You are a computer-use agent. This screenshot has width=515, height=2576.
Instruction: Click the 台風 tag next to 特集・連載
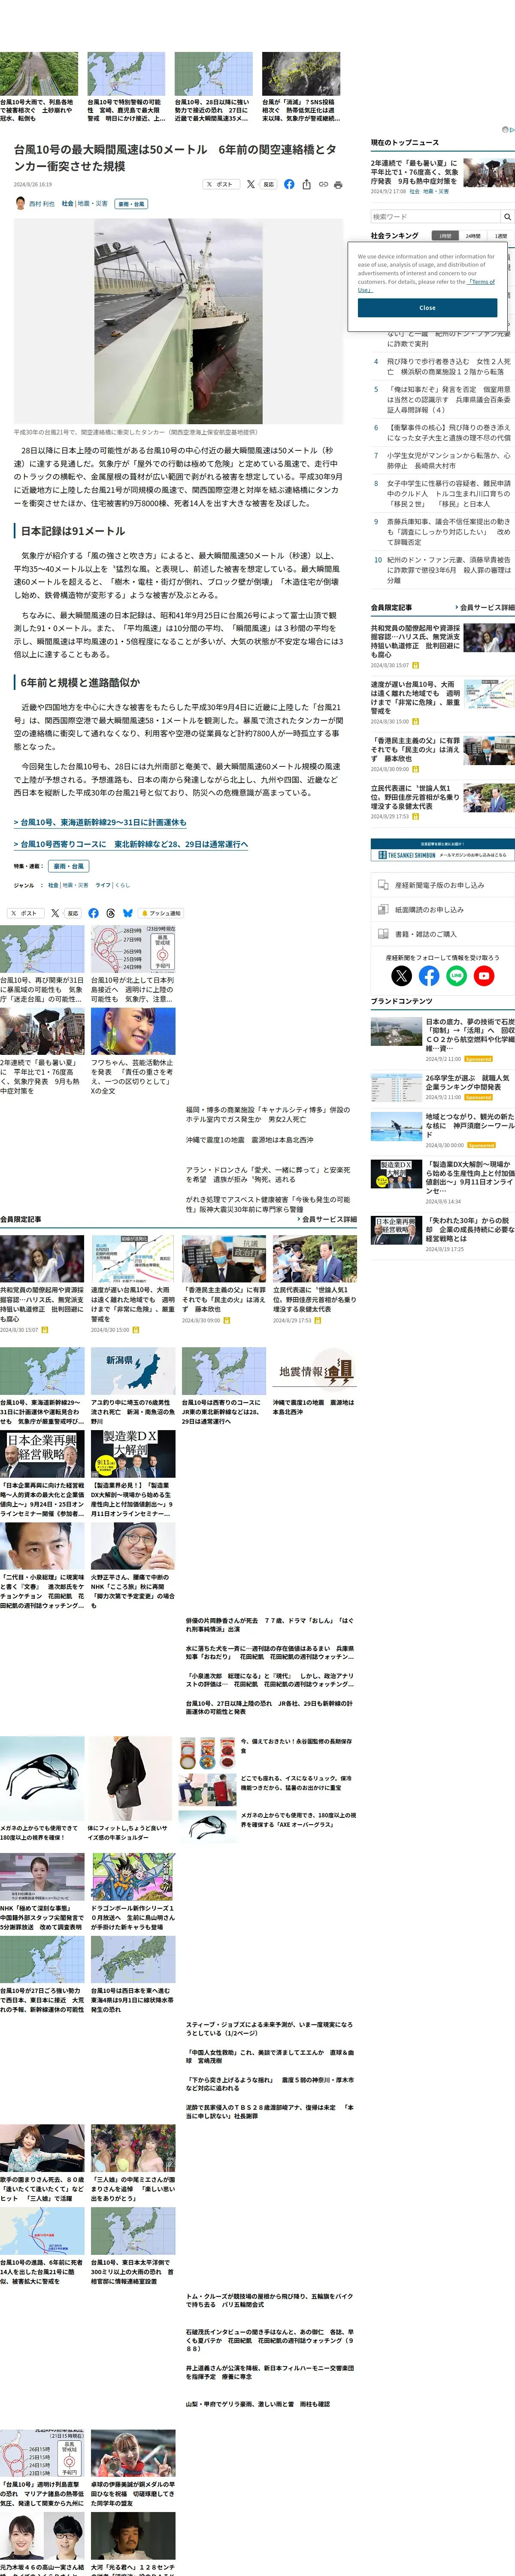point(69,866)
